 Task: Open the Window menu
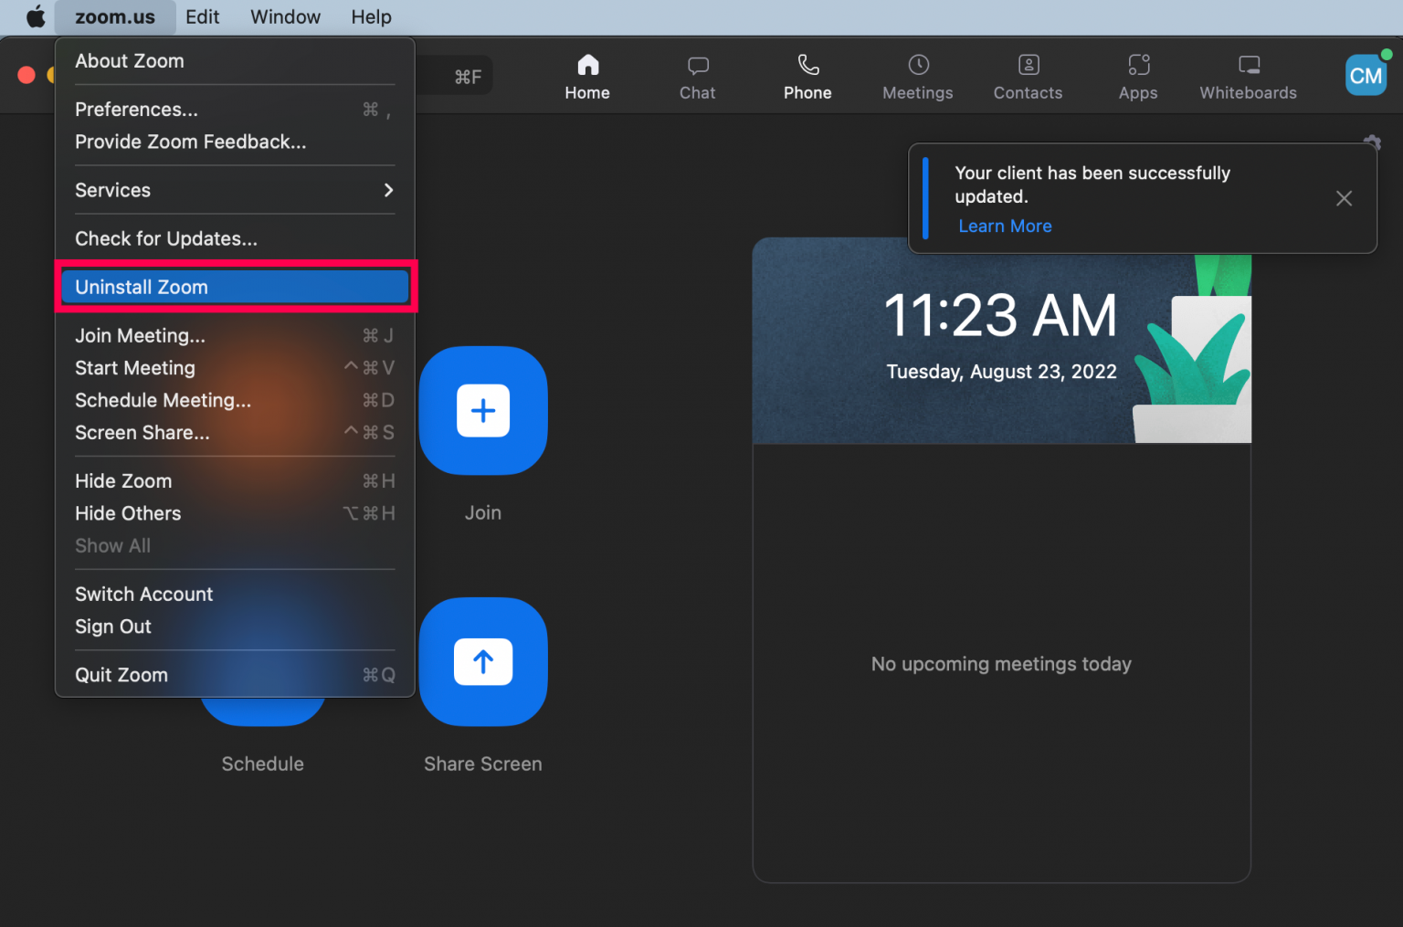(x=284, y=16)
